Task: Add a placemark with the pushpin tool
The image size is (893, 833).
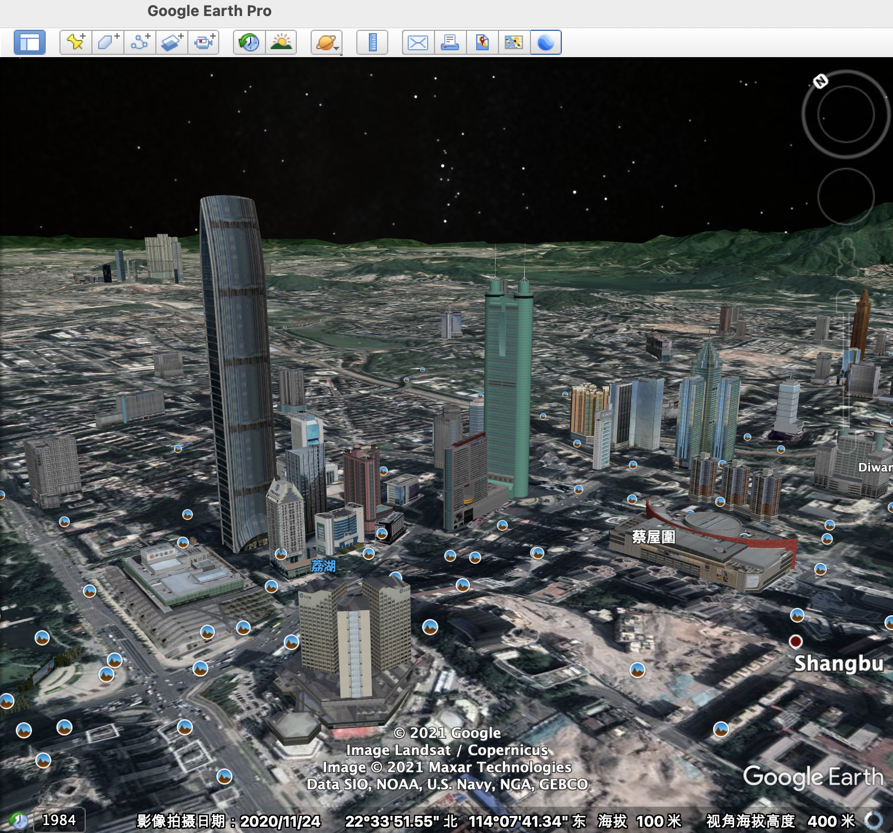Action: tap(75, 42)
